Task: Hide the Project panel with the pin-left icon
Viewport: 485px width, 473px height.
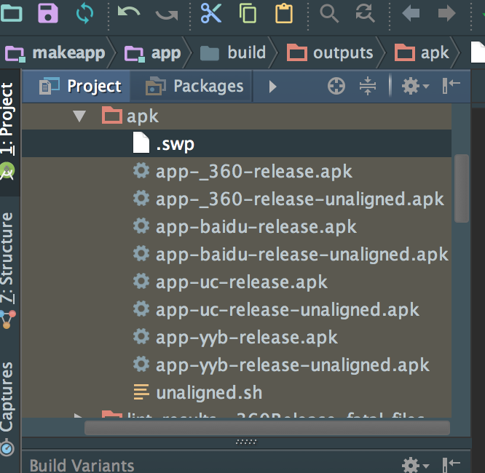Action: pyautogui.click(x=452, y=87)
